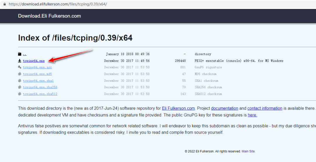Click the file size value 296448

pos(180,61)
